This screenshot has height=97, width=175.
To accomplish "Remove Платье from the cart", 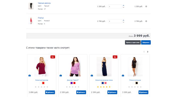I will pos(146,21).
